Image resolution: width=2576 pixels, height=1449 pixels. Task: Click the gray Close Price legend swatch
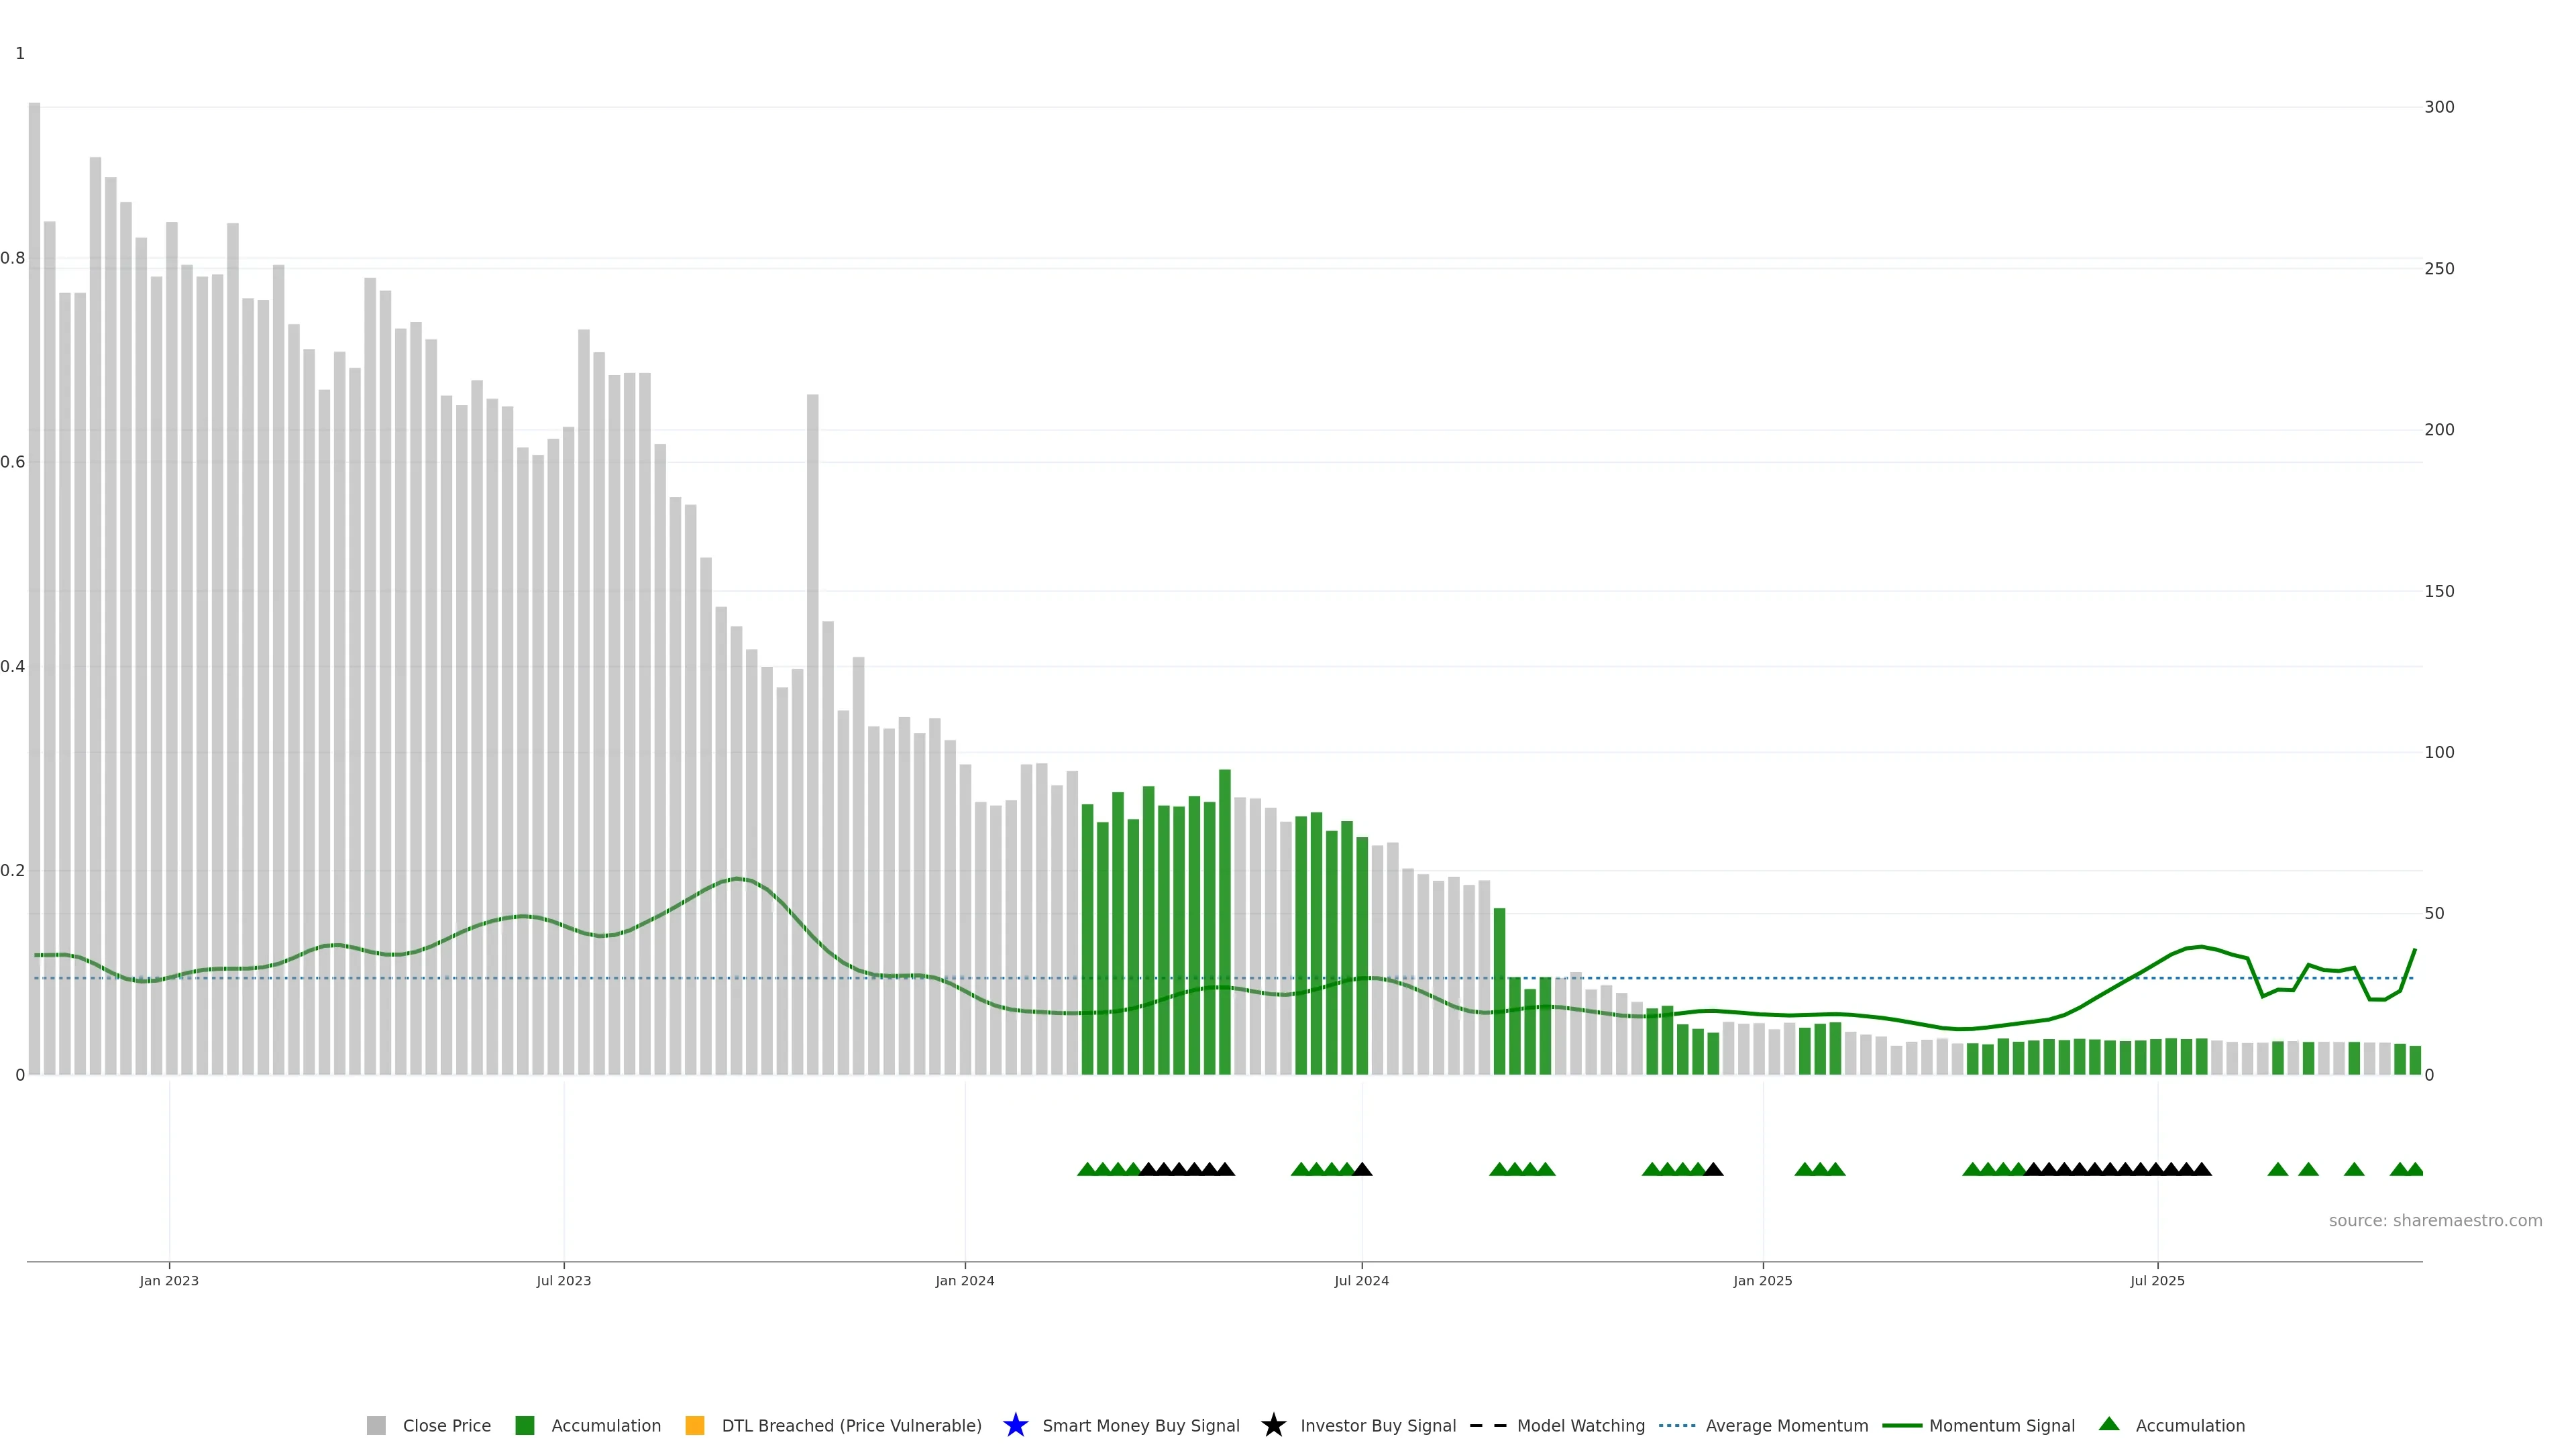pos(376,1425)
